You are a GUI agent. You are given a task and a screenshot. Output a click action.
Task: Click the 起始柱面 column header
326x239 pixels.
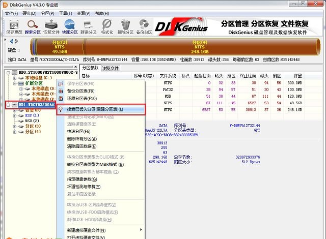(202, 76)
